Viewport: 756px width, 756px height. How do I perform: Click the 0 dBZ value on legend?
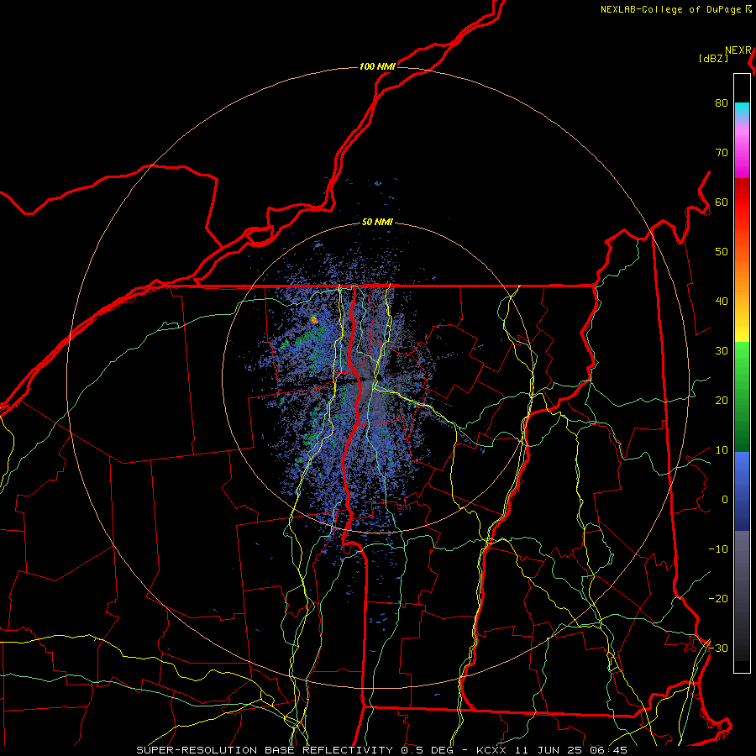coord(725,500)
